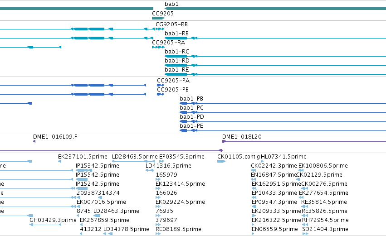Select the bab1-RD transcript label
The width and height of the screenshot is (386, 236).
coord(177,61)
